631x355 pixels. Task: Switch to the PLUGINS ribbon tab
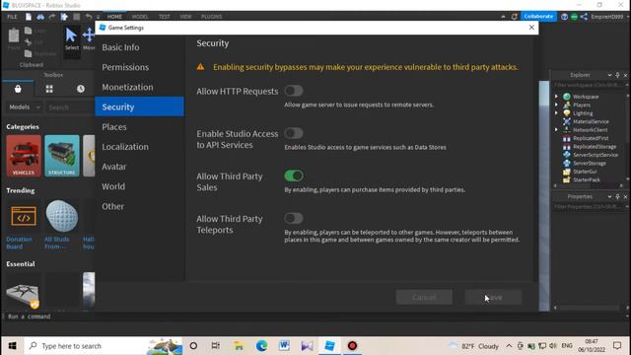coord(212,17)
